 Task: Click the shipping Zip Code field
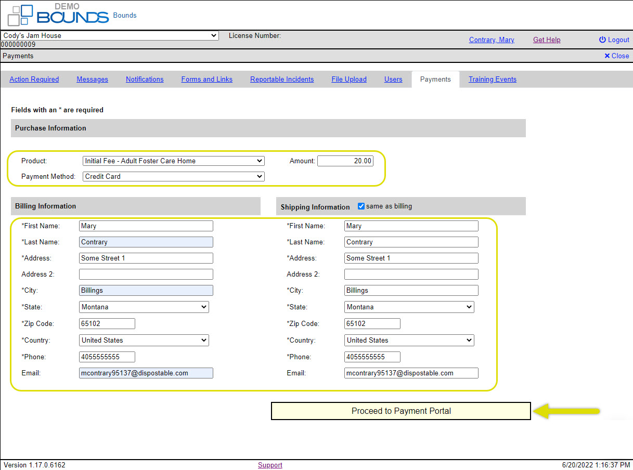pos(372,323)
